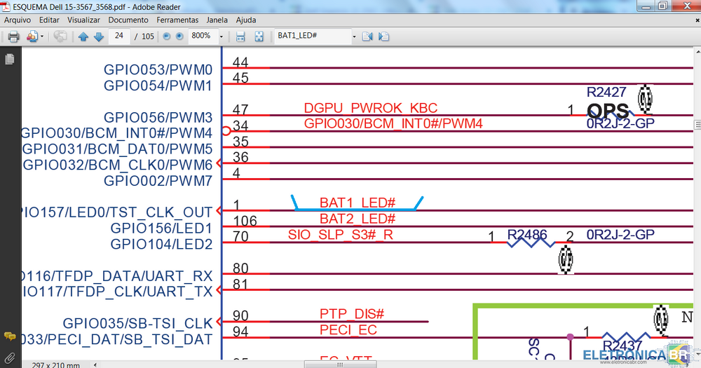This screenshot has height=368, width=701.
Task: Go to previous page with up arrow
Action: click(83, 36)
